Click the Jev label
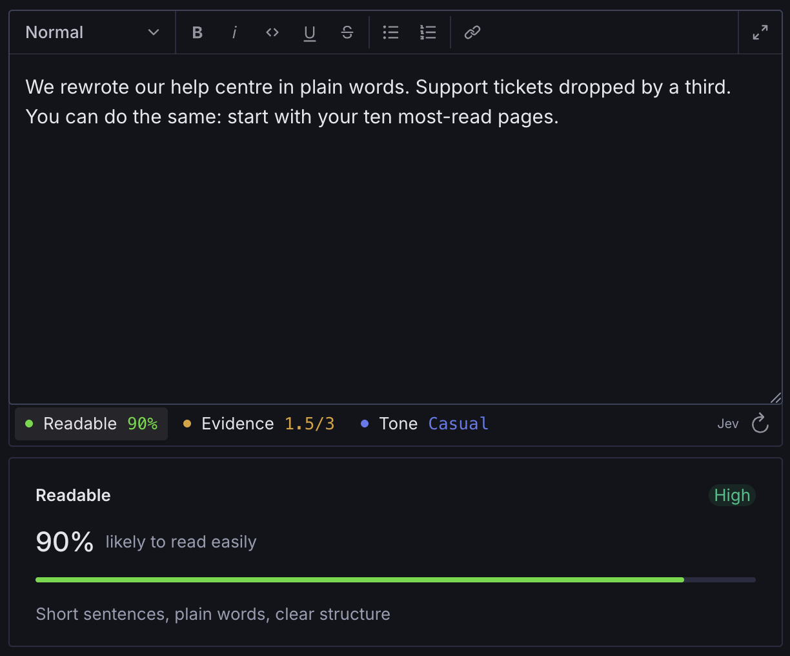The image size is (790, 656). pos(727,424)
